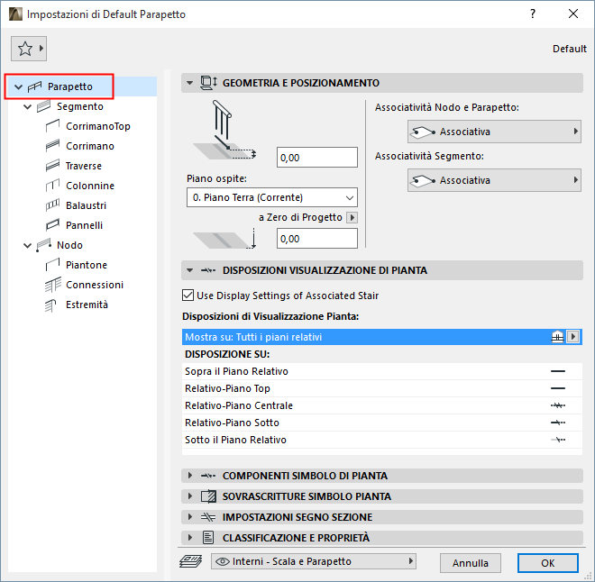The height and width of the screenshot is (582, 595).
Task: Click the Estremità endings icon
Action: pyautogui.click(x=50, y=305)
